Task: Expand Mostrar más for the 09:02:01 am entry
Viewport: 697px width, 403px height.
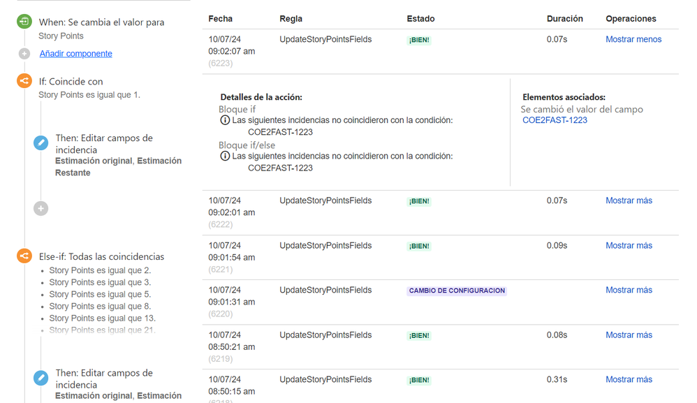Action: 629,200
